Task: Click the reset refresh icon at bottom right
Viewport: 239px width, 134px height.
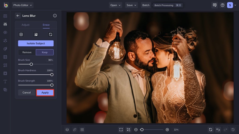Action: (211, 130)
